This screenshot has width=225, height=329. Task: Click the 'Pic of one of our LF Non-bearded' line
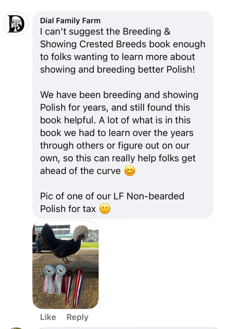112,196
